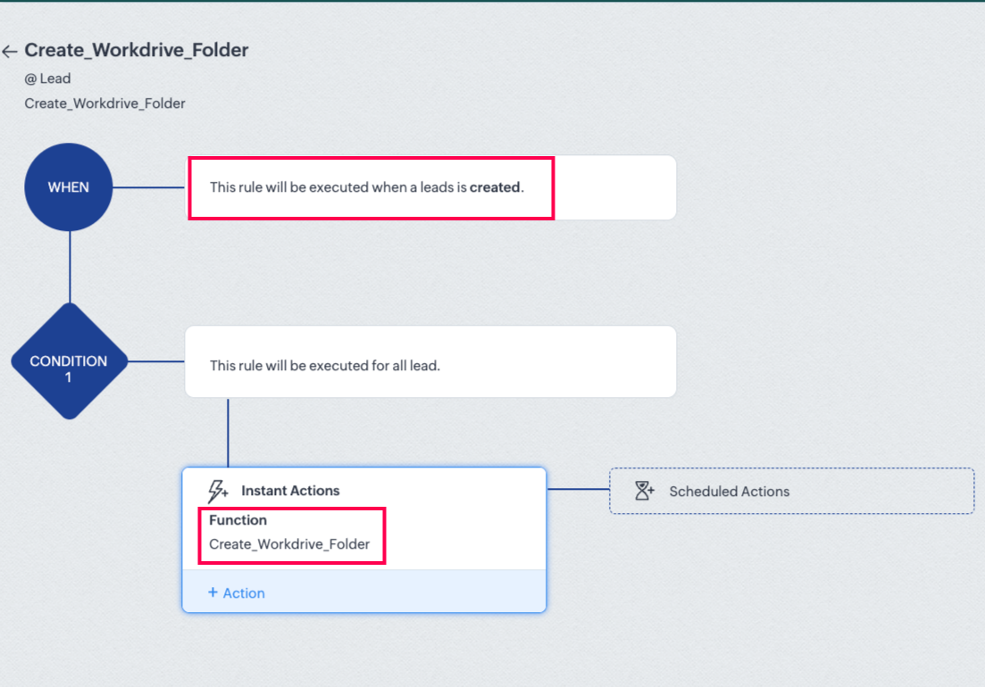Click the bold Function label
985x687 pixels.
238,520
